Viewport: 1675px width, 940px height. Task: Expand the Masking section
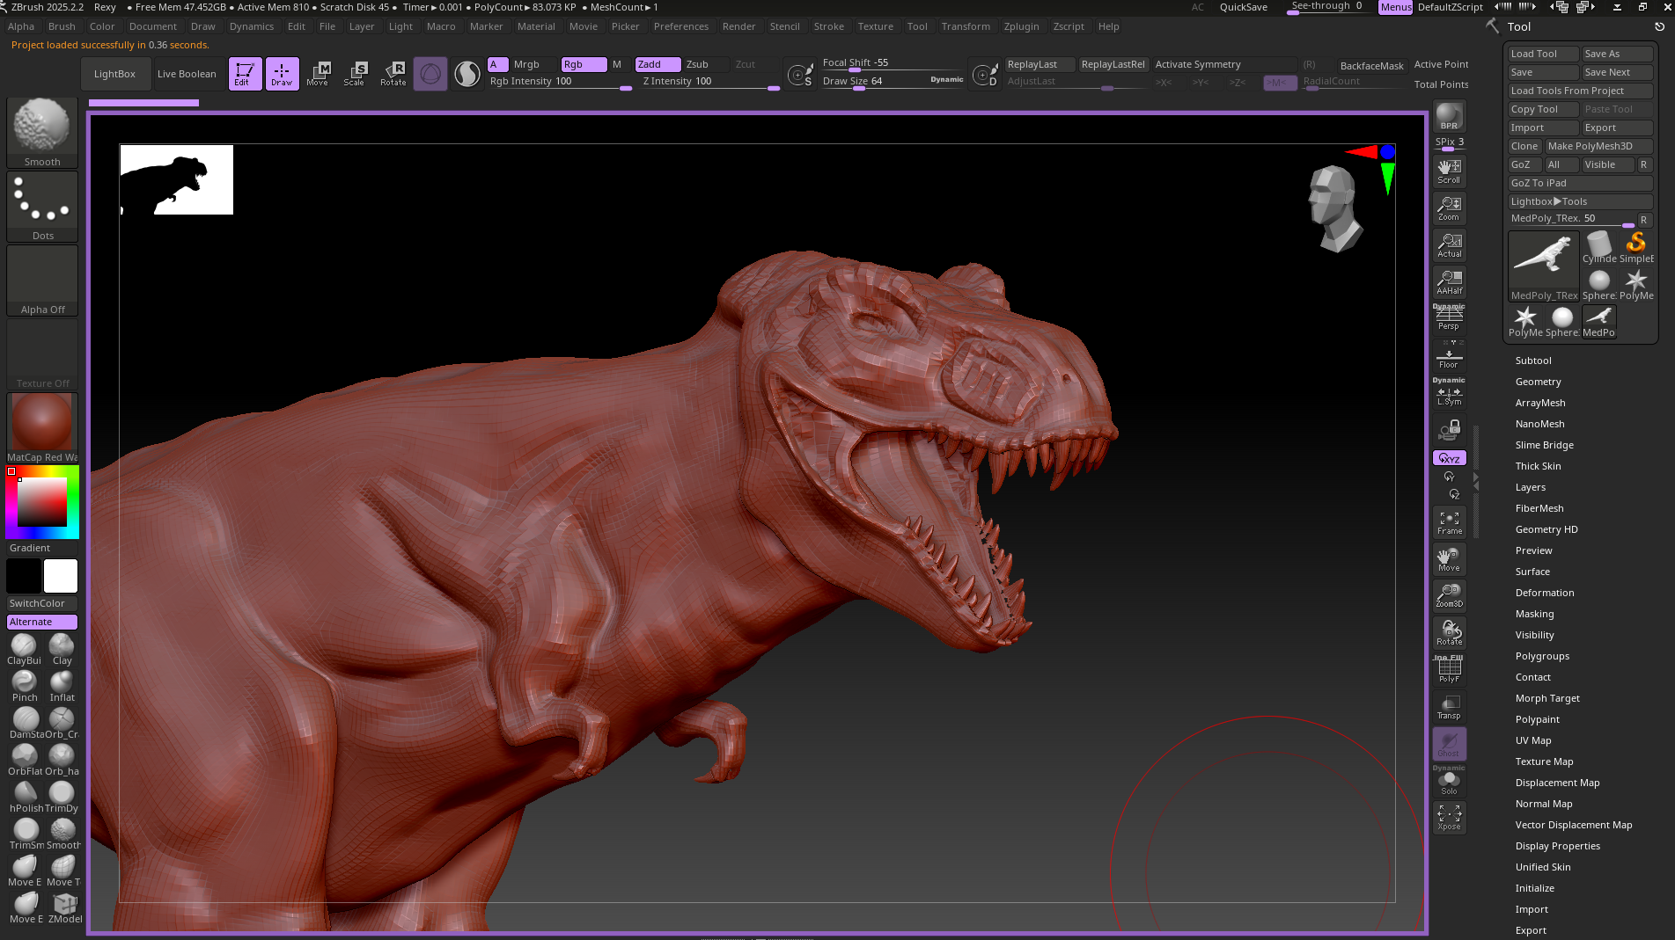tap(1534, 614)
